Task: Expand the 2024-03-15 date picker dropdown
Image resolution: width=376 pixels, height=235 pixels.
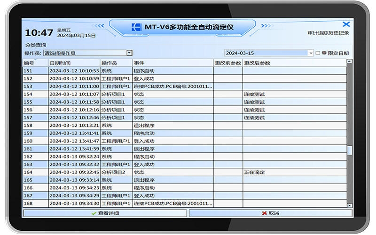Action: (310, 53)
